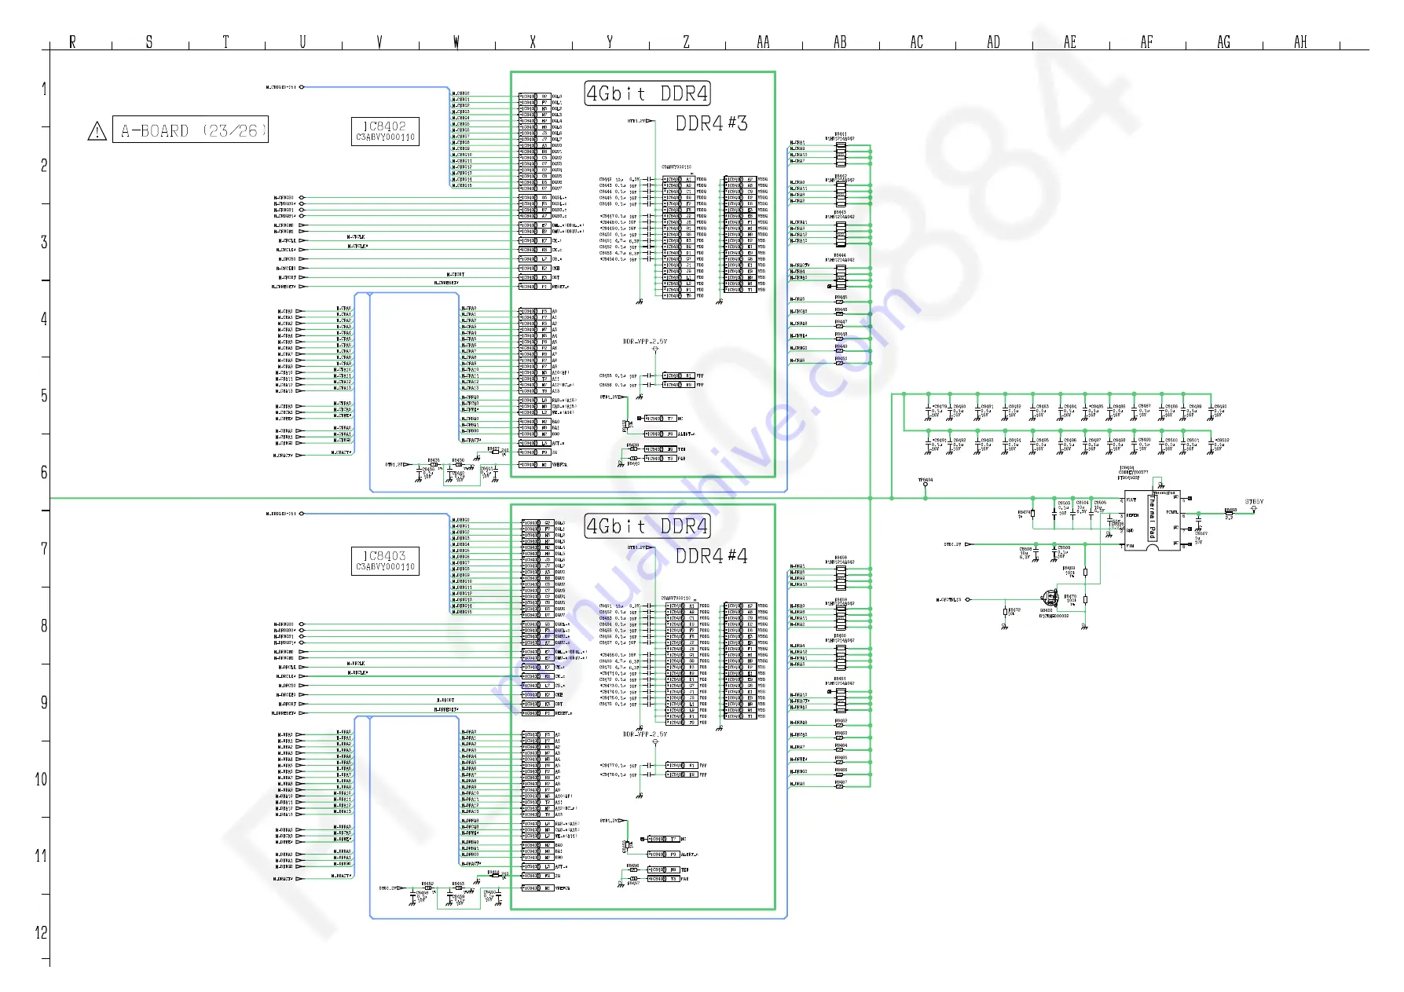1404x992 pixels.
Task: Click the "Thermal Pad" label on the regulator IC
Action: (x=1152, y=518)
